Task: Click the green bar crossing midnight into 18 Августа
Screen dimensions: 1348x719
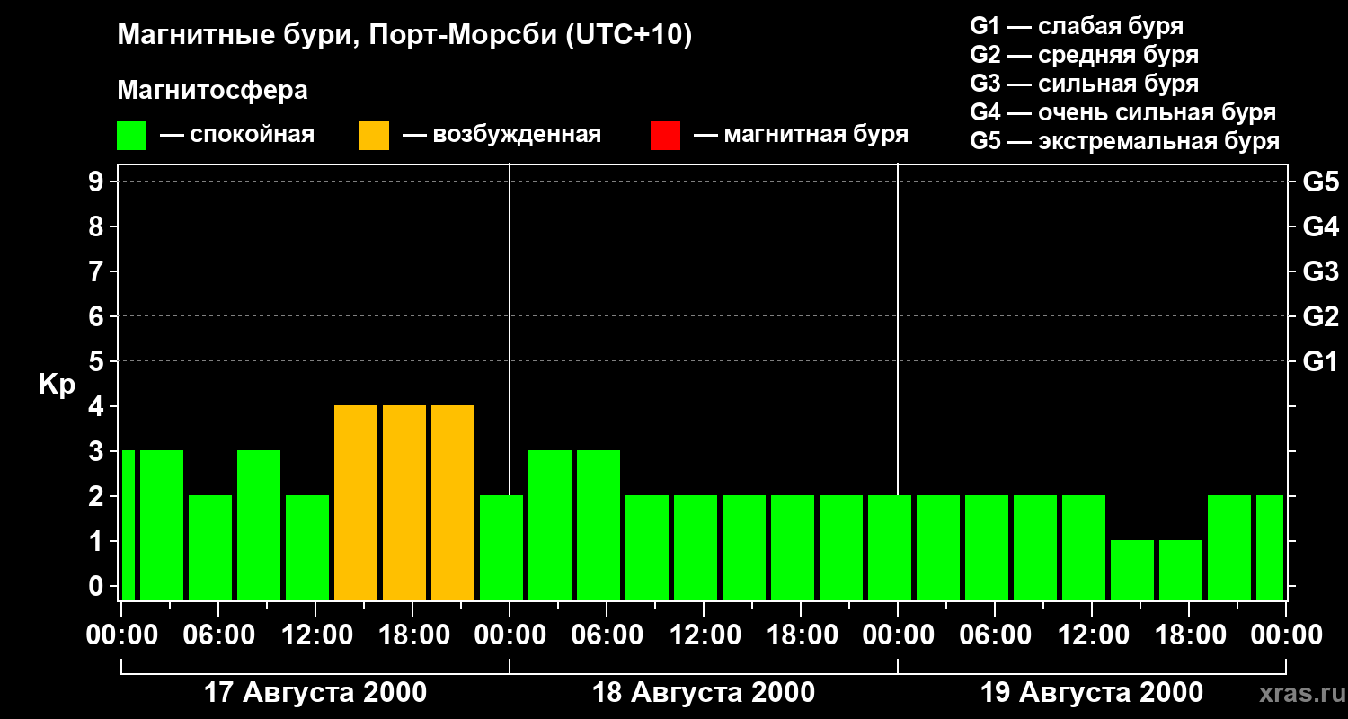Action: click(x=501, y=547)
